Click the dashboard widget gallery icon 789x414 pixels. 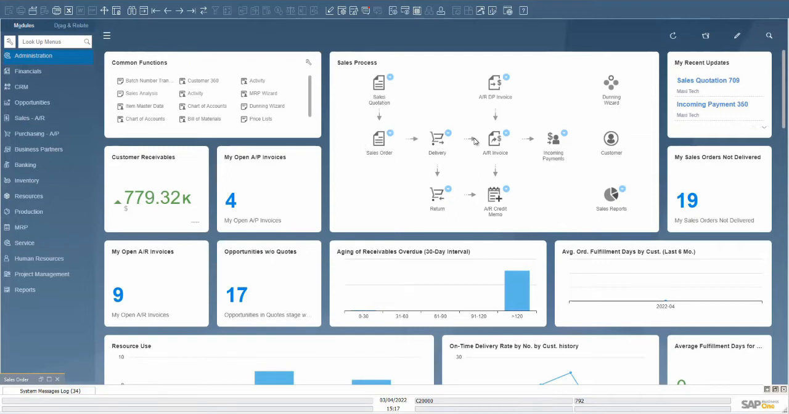pos(705,36)
